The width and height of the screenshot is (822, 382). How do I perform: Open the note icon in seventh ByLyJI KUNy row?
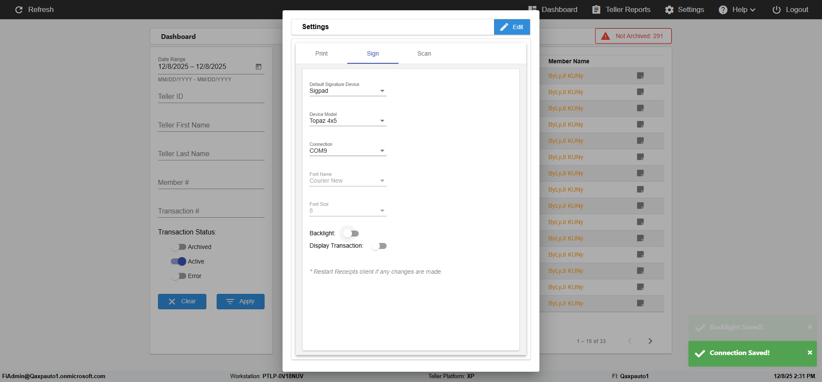[640, 173]
